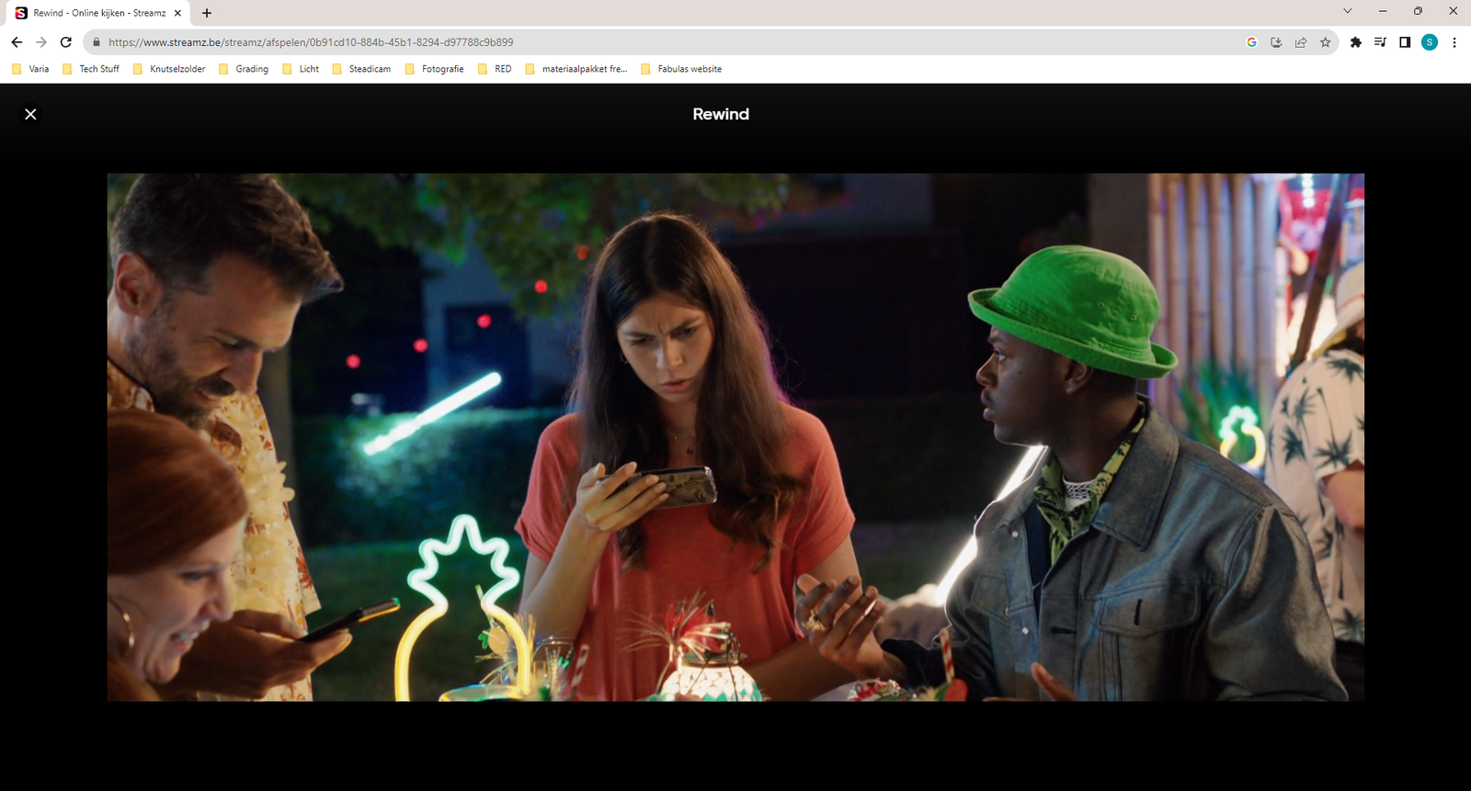
Task: Close the Rewind video player
Action: click(x=30, y=114)
